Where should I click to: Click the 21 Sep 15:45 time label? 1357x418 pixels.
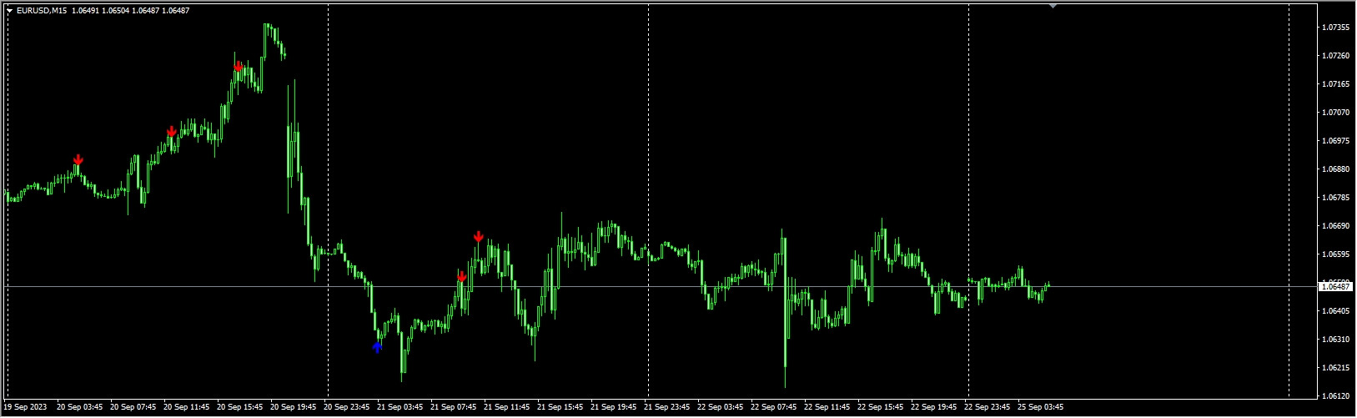coord(560,407)
